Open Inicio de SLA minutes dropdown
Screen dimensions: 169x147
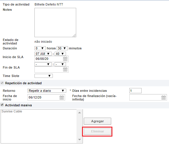pyautogui.click(x=60, y=54)
